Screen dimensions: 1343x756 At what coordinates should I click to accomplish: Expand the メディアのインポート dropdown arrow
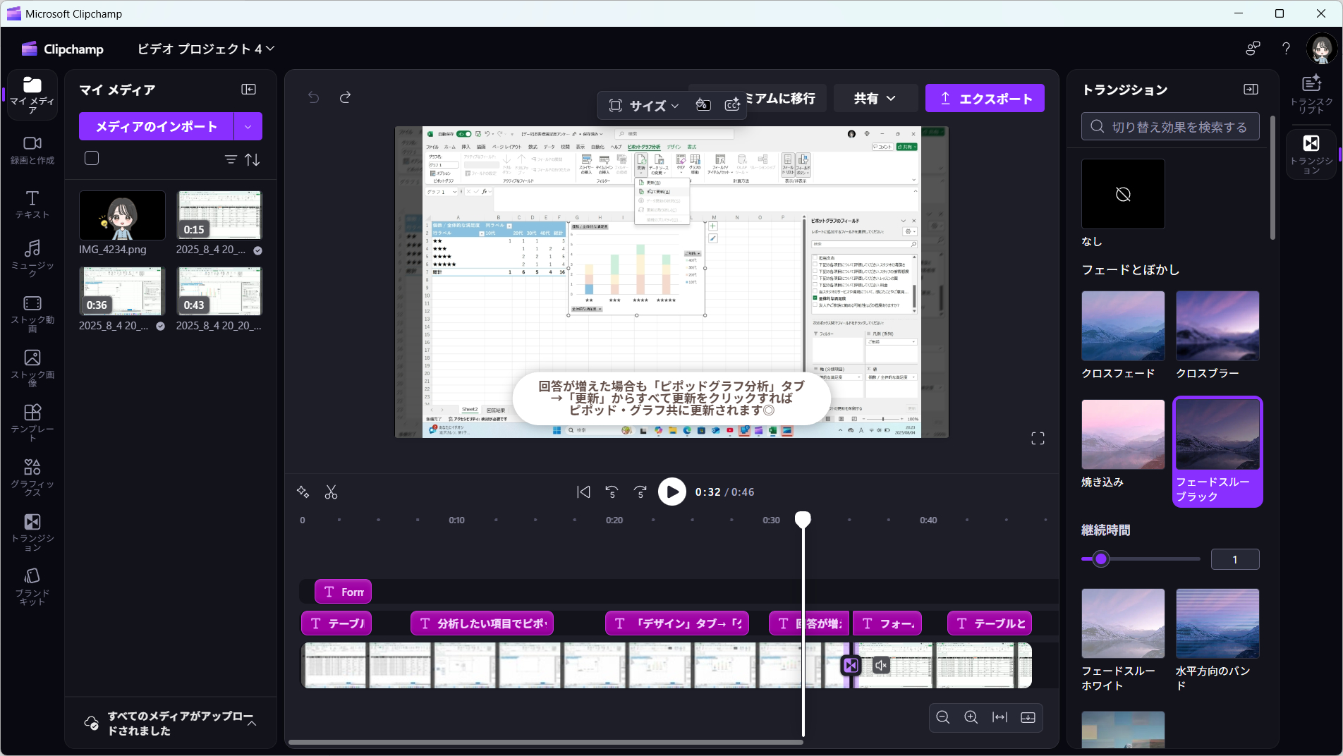point(248,126)
